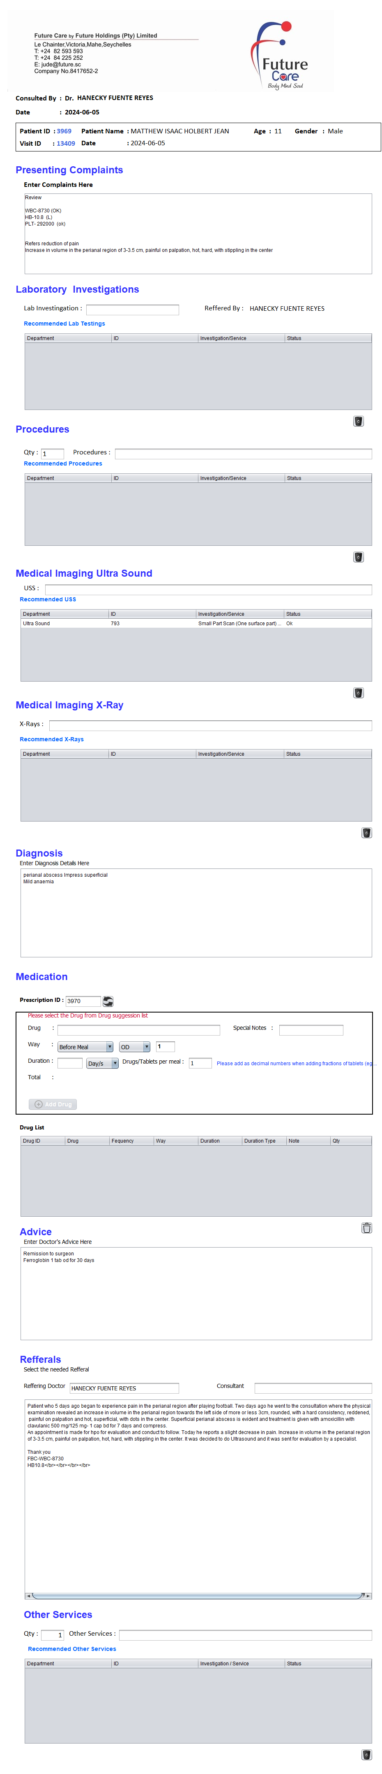Click the Referrals text horizontal scrollbar
382x1774 pixels.
(198, 1595)
